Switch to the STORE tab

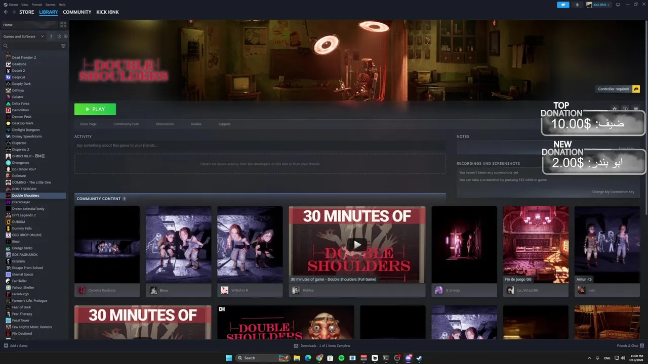pos(27,12)
